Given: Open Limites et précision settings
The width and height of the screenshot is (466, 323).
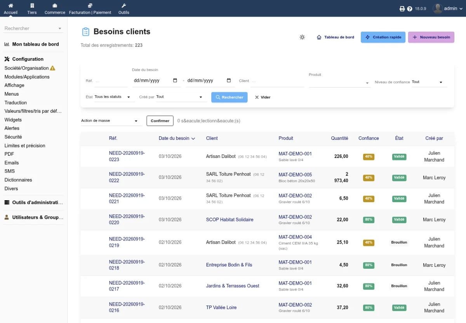Looking at the screenshot, I should (25, 146).
